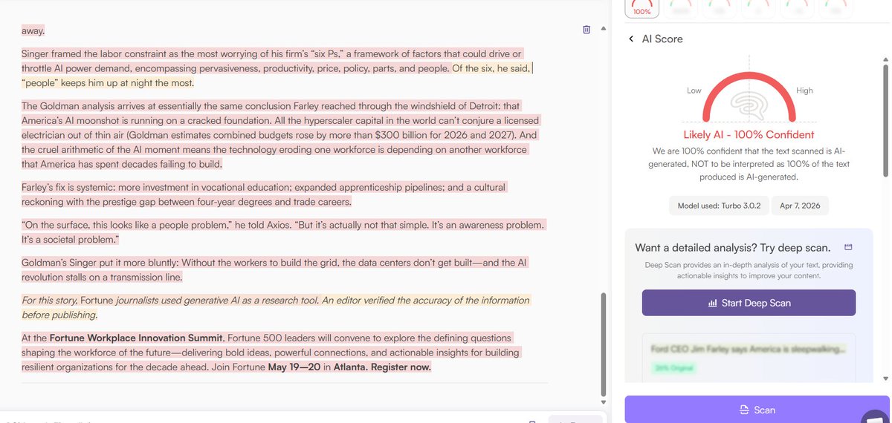892x423 pixels.
Task: Click the word "away." at document top
Action: click(33, 31)
